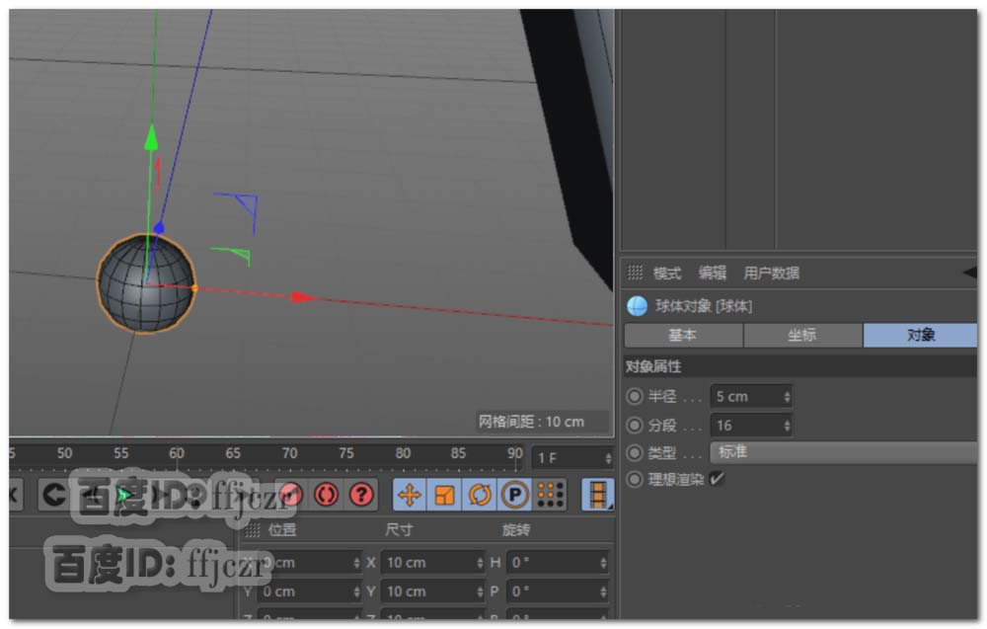Click frame 60 on the timeline ruler
987x629 pixels.
click(x=177, y=453)
